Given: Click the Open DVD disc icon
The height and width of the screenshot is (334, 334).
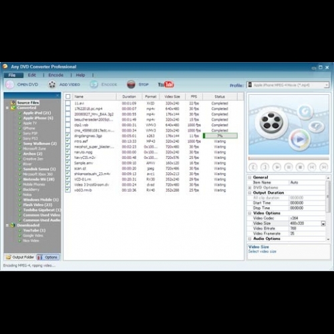Looking at the screenshot, I should coord(10,85).
